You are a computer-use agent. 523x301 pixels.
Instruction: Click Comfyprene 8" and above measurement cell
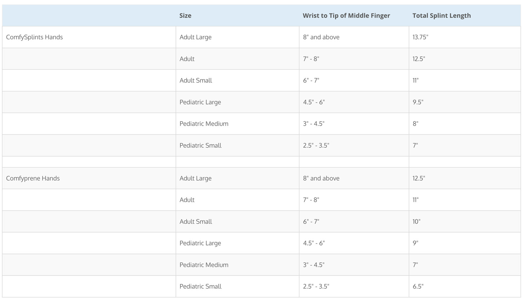click(354, 178)
